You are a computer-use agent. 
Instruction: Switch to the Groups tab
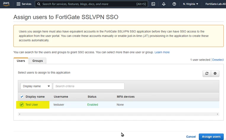coord(38,61)
